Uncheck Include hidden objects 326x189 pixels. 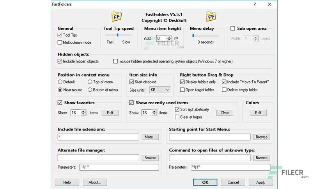(60, 61)
